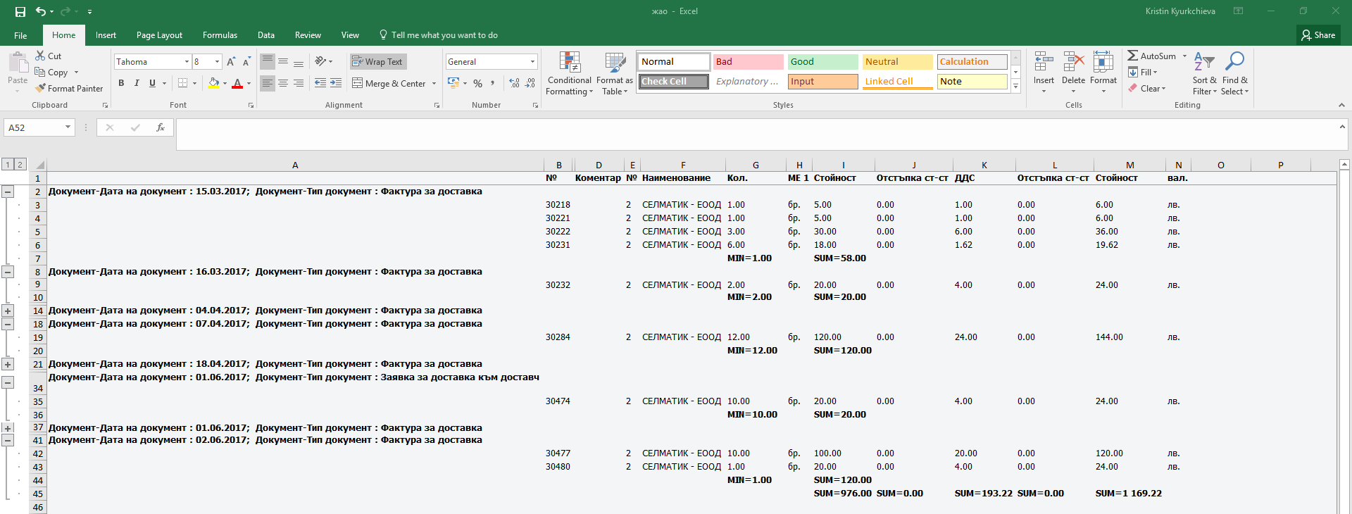Screen dimensions: 1352x514
Task: Apply yellow fill color bucket
Action: coord(213,83)
